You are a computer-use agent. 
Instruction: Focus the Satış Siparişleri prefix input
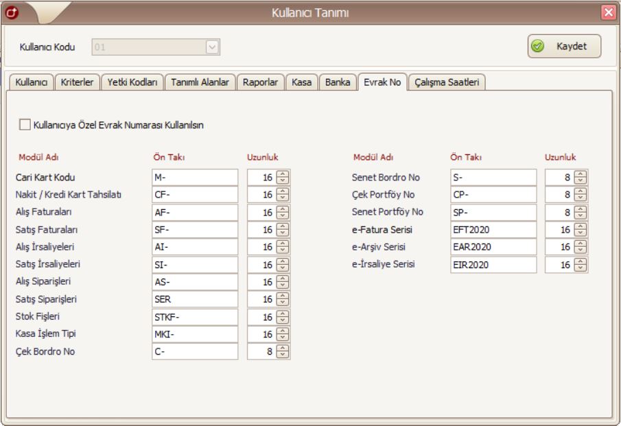(195, 300)
